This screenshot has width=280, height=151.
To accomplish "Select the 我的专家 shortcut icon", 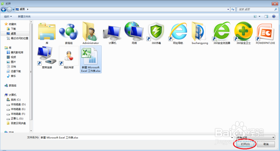I will point(69,58).
